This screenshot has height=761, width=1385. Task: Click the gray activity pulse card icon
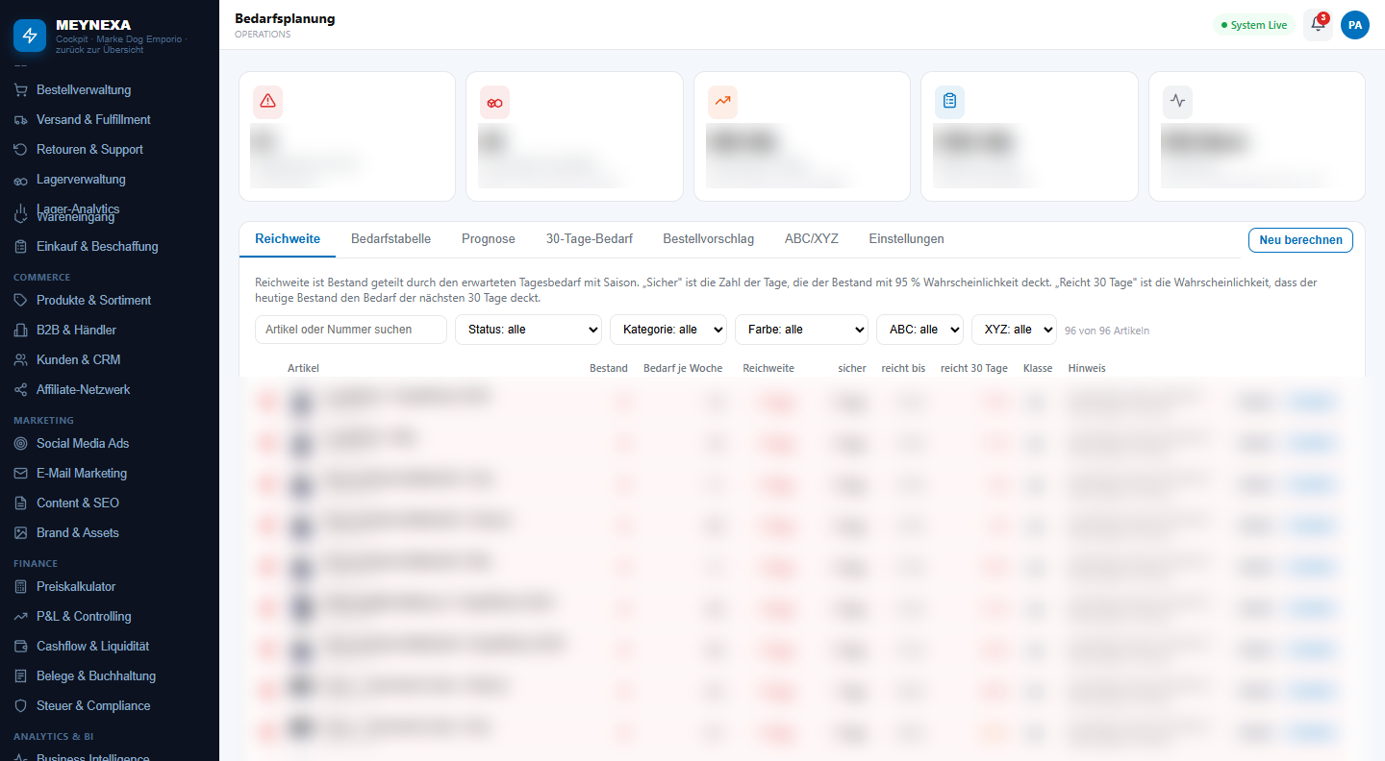[x=1177, y=101]
